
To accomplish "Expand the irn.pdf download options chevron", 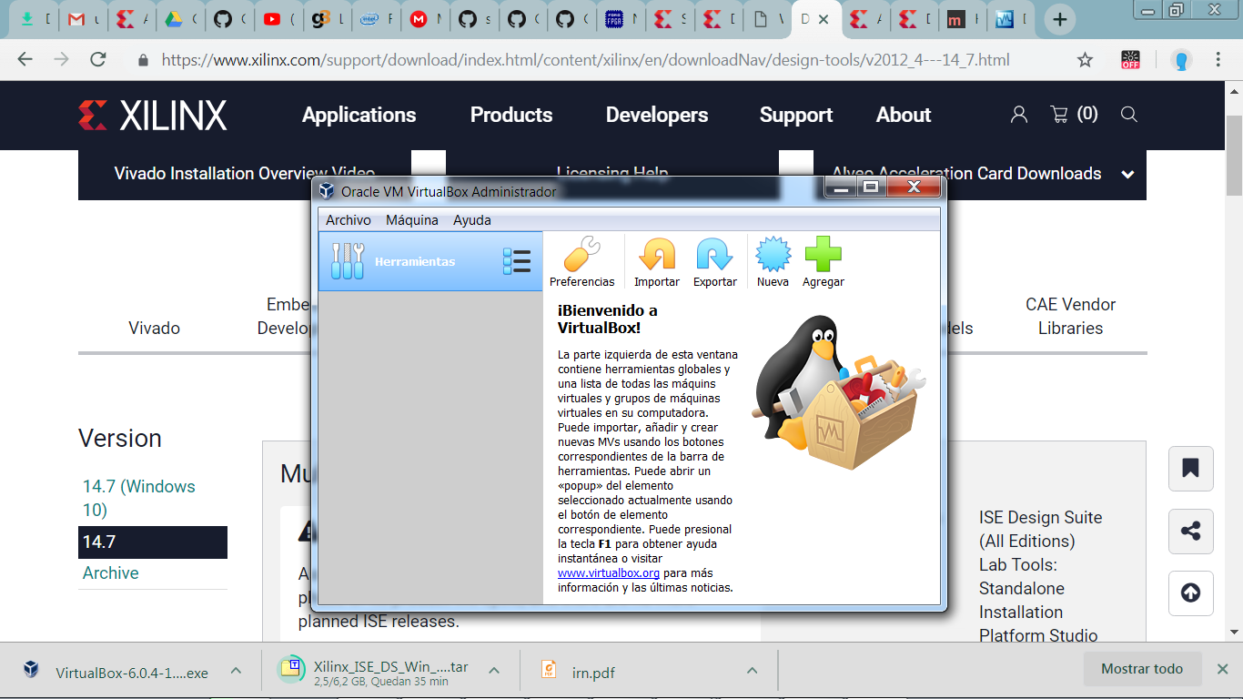I will (752, 672).
